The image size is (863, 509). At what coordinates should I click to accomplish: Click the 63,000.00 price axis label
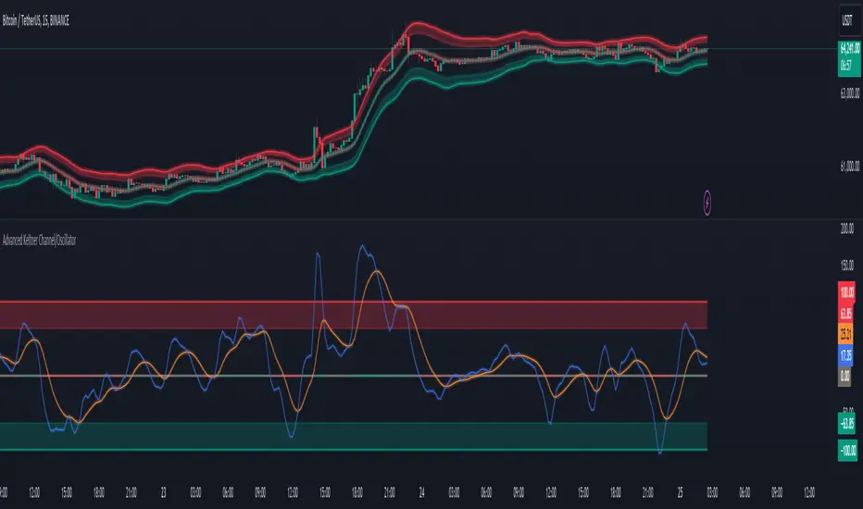point(849,93)
